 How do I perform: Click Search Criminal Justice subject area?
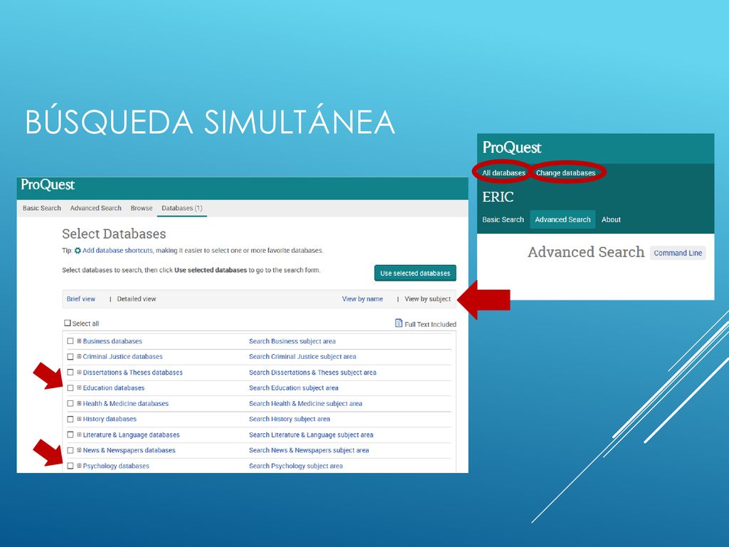point(302,356)
